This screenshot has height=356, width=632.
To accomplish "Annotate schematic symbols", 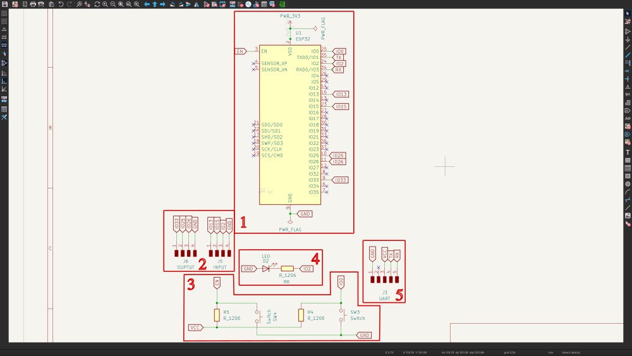I will [233, 4].
